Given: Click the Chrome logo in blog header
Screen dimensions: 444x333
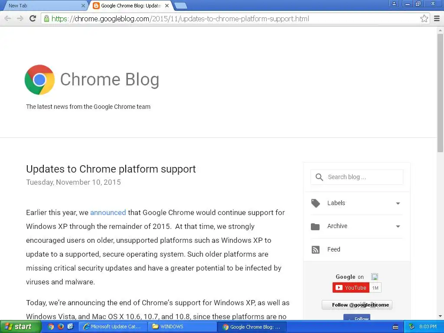Looking at the screenshot, I should click(39, 80).
